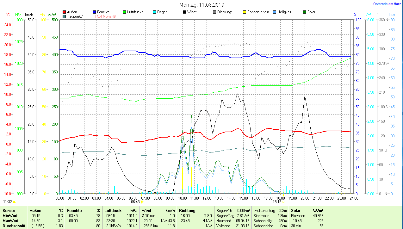Click the sunrise icon at 06:43
The image size is (403, 229).
[x=142, y=201]
